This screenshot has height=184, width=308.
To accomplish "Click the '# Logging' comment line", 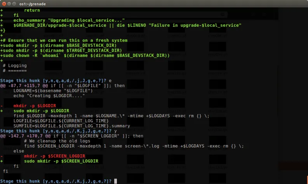I will 15,66.
